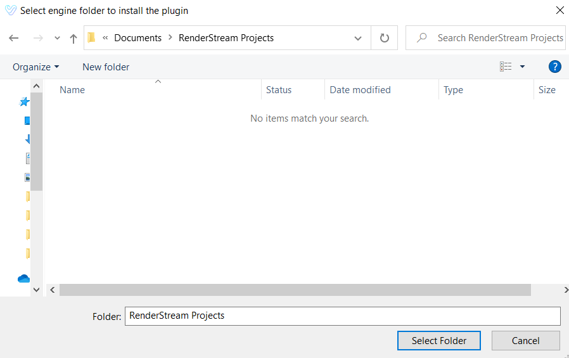Navigate back with the left arrow
The image size is (569, 358).
[14, 38]
